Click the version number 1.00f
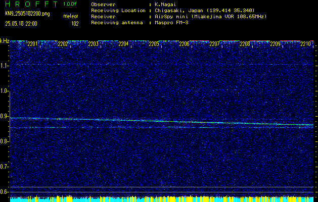318x202 pixels. (70, 4)
